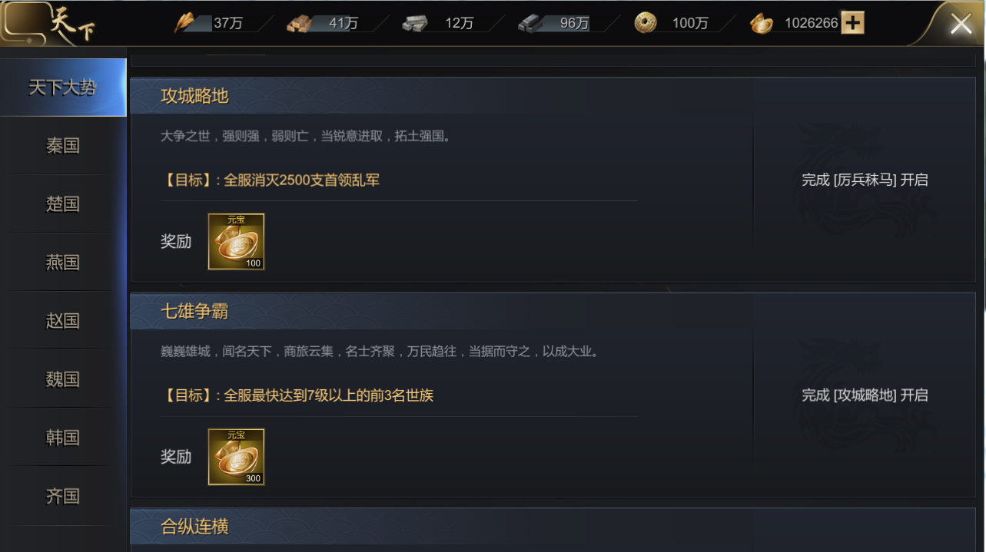Switch to the 楚国 tab
The image size is (986, 552).
[63, 204]
